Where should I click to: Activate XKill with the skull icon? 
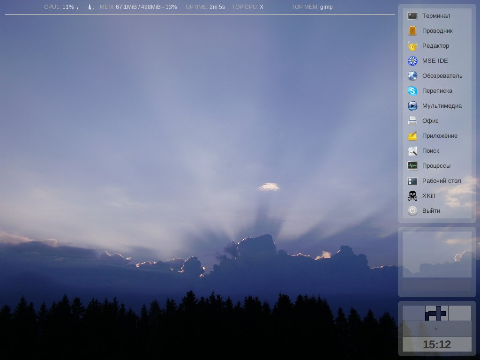pos(412,196)
